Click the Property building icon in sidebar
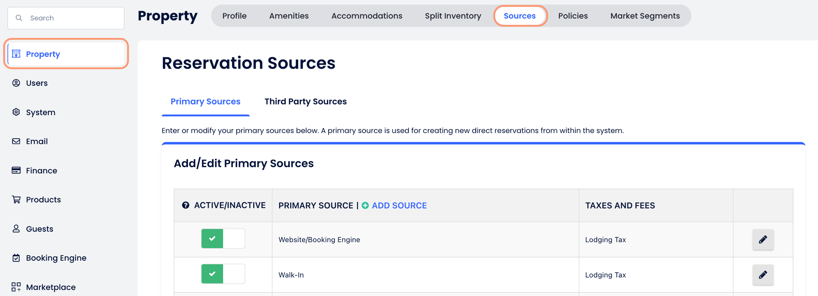818x296 pixels. click(16, 54)
